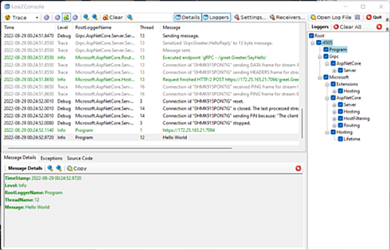
Task: Click the search magnifier icon right of Clear
Action: click(130, 17)
